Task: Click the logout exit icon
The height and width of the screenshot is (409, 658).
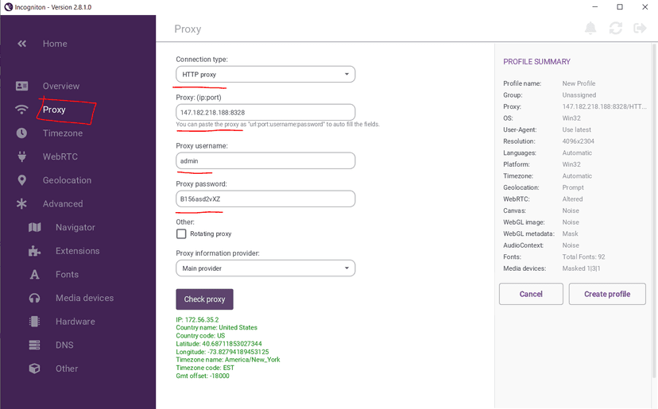Action: tap(640, 29)
